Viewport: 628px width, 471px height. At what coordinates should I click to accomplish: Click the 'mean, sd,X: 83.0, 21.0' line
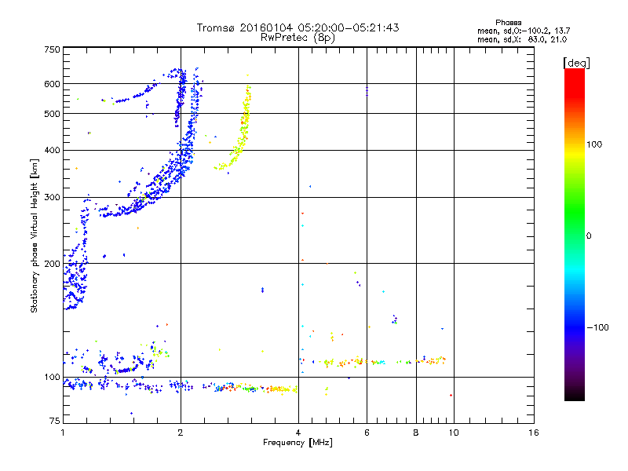(x=522, y=39)
